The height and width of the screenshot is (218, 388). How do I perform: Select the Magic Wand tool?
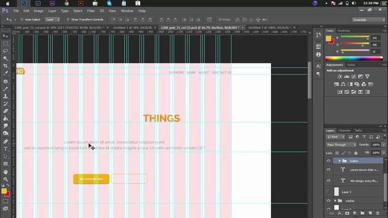point(5,58)
